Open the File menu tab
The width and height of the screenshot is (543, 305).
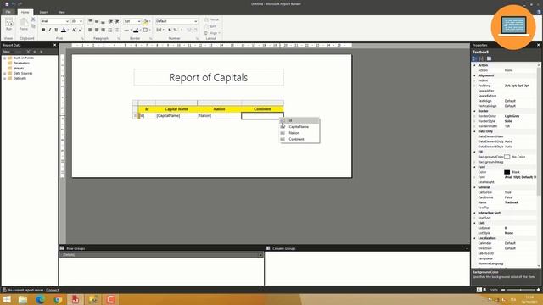(8, 12)
